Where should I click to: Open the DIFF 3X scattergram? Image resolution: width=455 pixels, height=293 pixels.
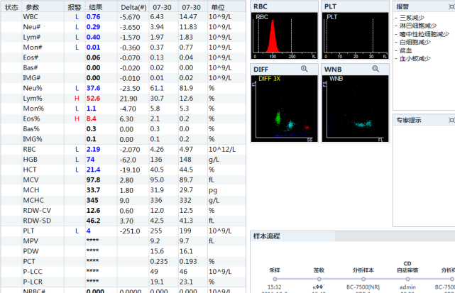(284, 109)
